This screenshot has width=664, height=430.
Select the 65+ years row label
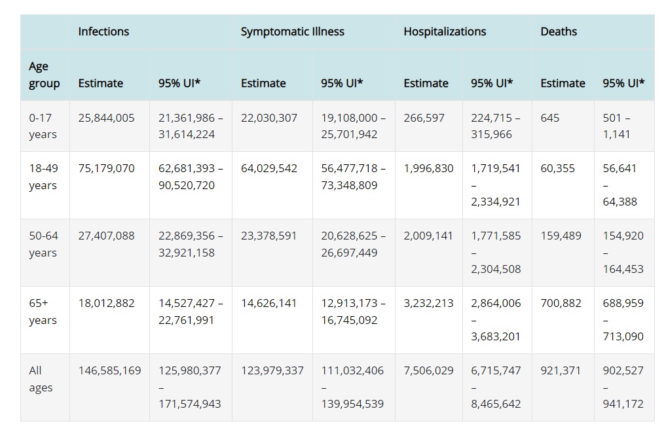pos(43,312)
